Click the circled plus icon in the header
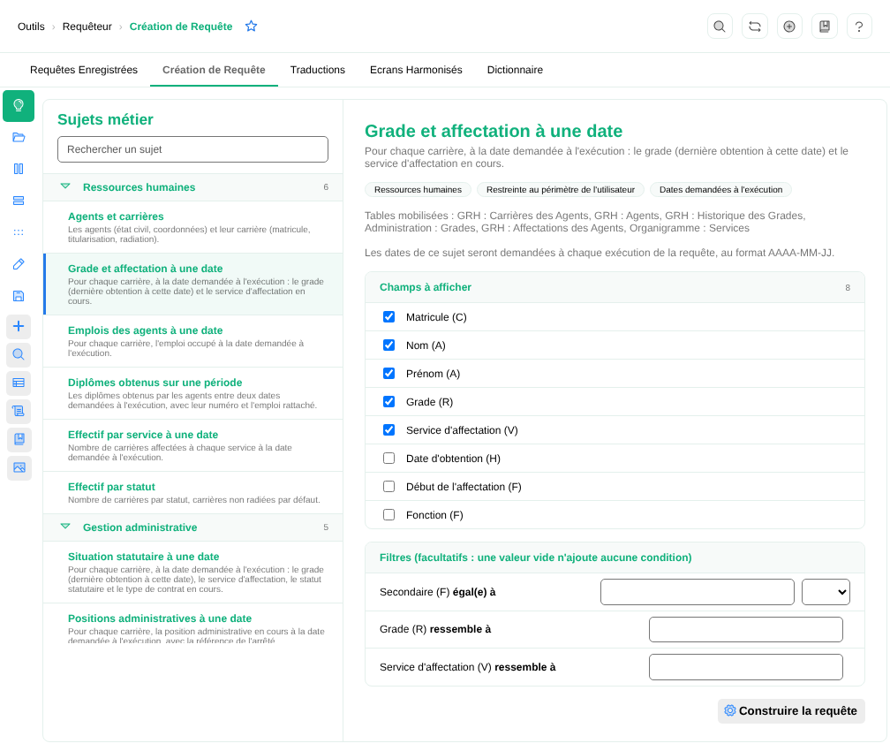Image resolution: width=890 pixels, height=751 pixels. point(789,27)
